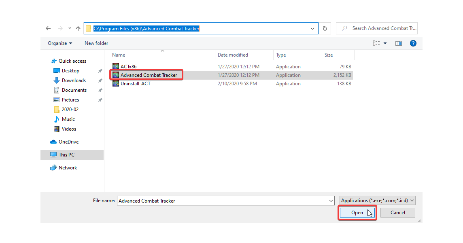Click the pin icon beside Pictures

click(x=100, y=100)
